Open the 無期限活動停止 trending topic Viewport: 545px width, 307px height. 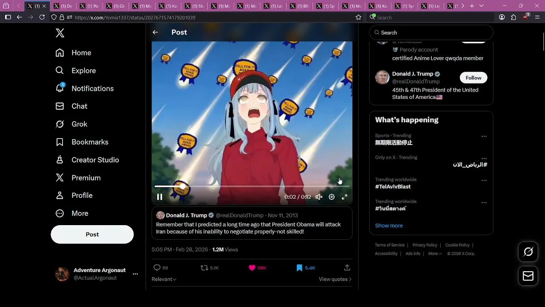tap(394, 143)
